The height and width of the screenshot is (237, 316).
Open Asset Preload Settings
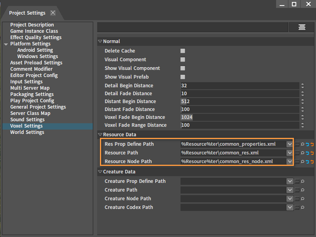point(36,63)
